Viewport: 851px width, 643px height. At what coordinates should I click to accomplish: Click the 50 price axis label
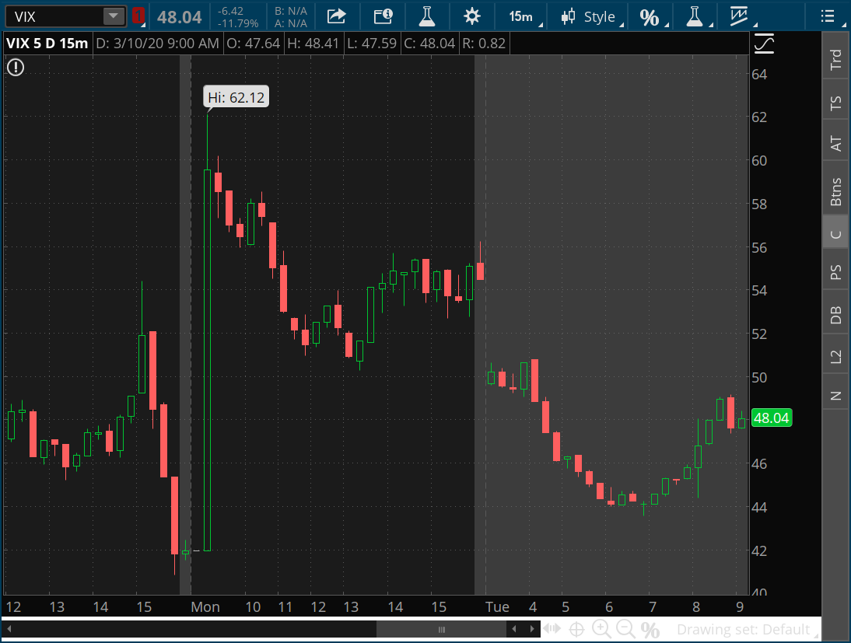pos(759,377)
